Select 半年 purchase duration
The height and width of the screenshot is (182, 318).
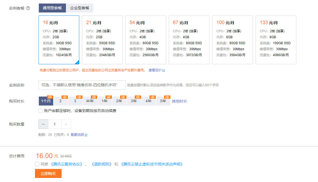tap(90, 101)
